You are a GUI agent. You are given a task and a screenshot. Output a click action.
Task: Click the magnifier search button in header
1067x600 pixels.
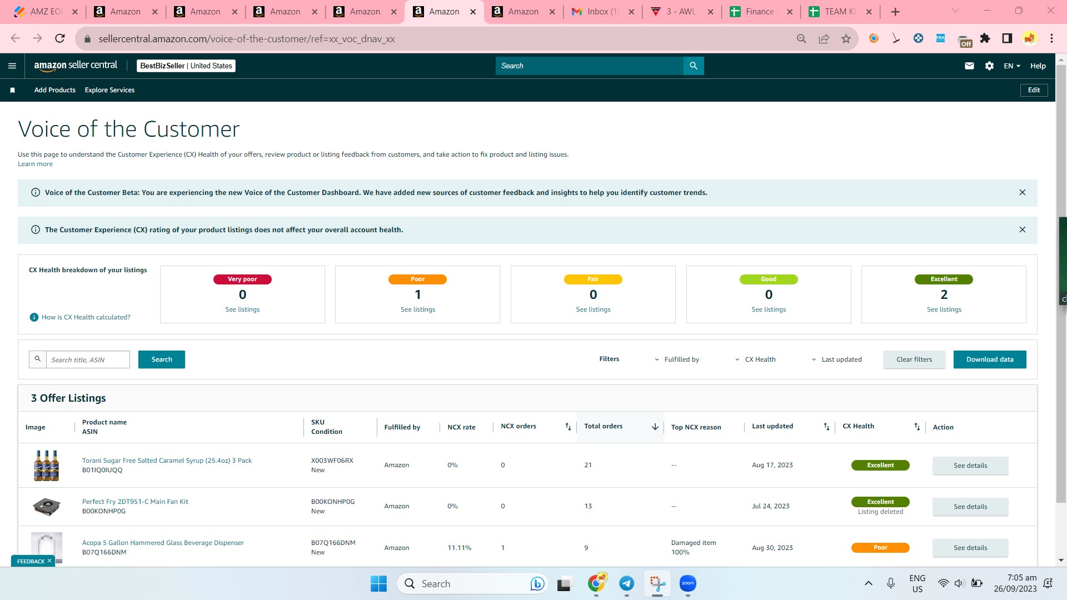694,66
